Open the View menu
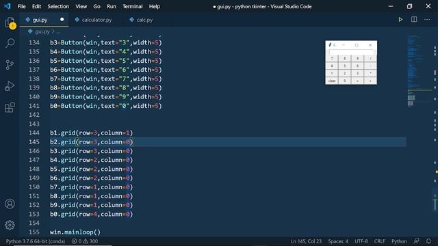Image resolution: width=438 pixels, height=246 pixels. tap(81, 6)
